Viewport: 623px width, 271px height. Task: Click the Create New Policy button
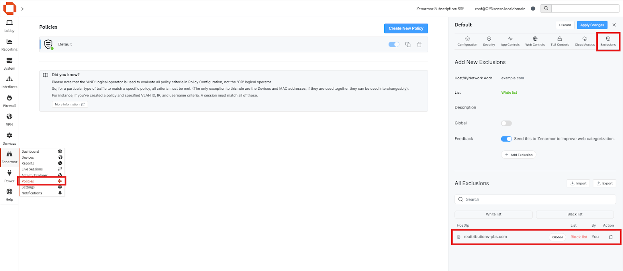point(406,28)
